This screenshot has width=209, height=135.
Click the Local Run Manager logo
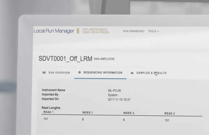[54, 31]
